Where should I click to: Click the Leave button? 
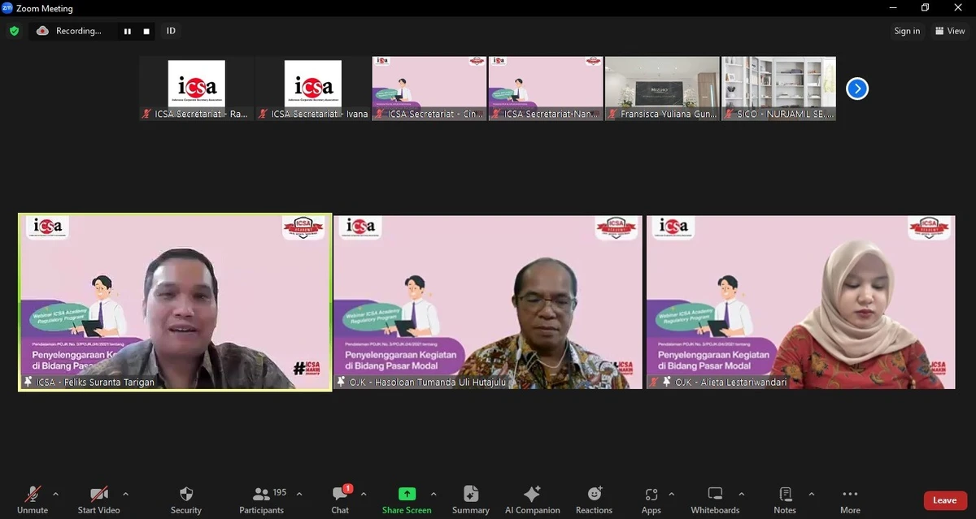tap(943, 500)
